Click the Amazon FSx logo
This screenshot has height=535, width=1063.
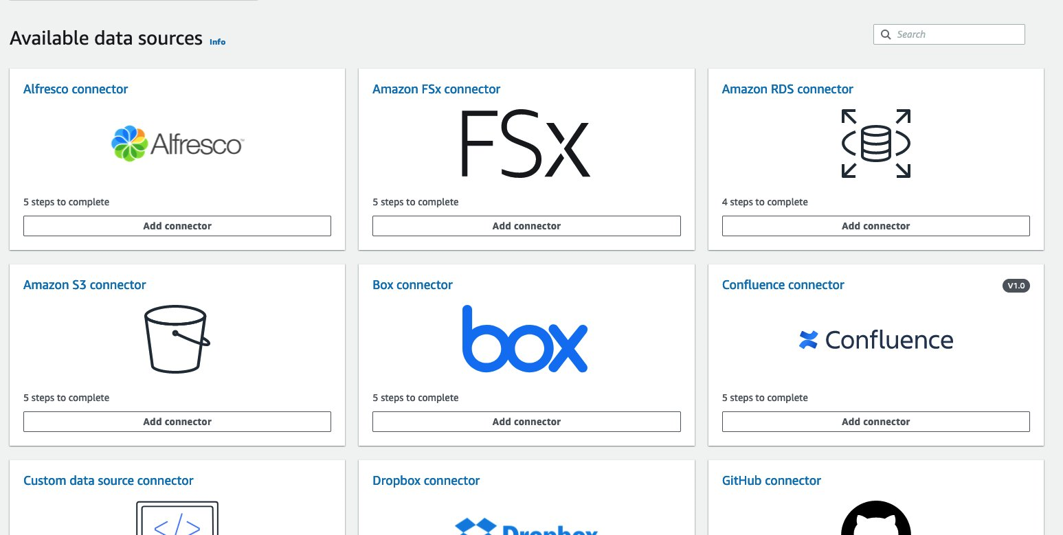click(525, 144)
